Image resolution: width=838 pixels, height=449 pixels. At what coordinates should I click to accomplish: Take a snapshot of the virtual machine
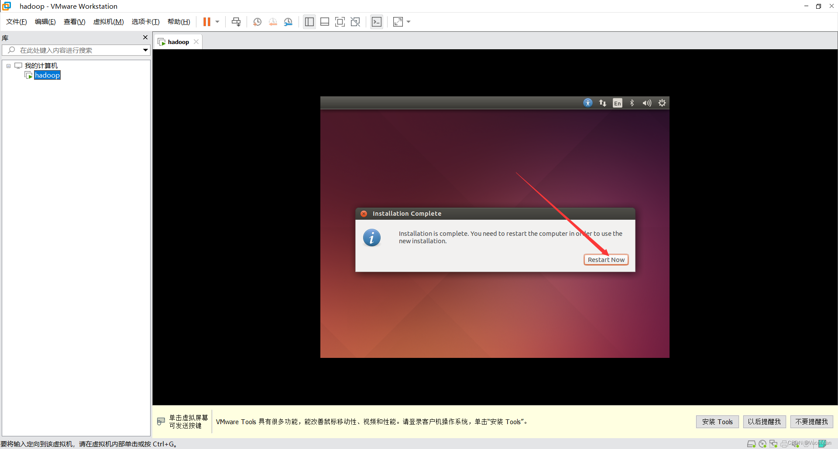coord(257,21)
